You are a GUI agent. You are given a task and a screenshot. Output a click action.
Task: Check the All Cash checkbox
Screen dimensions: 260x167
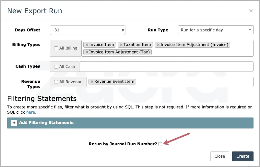tap(56, 67)
